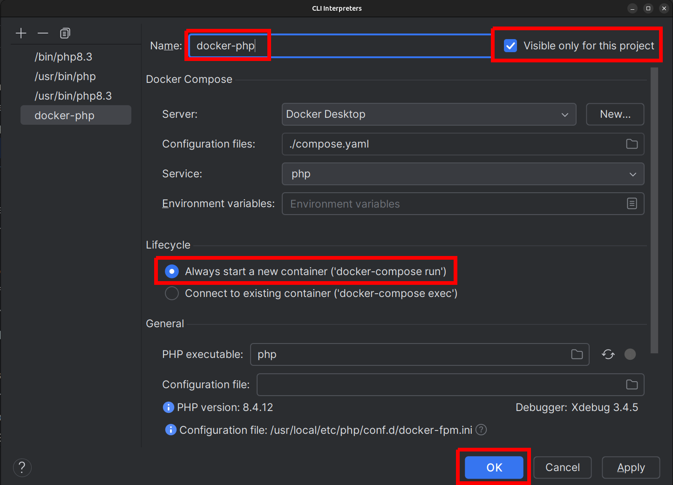
Task: Toggle 'Visible only for this project' checkbox
Action: (x=510, y=46)
